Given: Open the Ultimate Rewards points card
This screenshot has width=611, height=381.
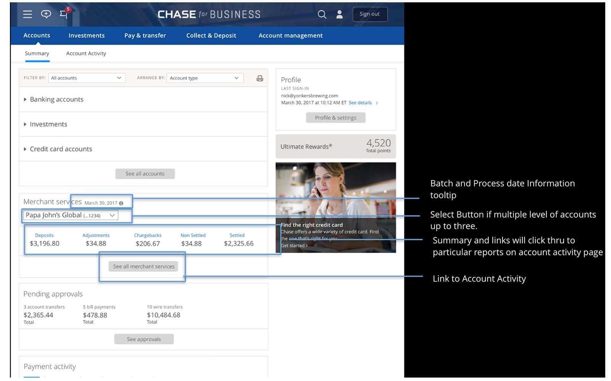Looking at the screenshot, I should (336, 146).
